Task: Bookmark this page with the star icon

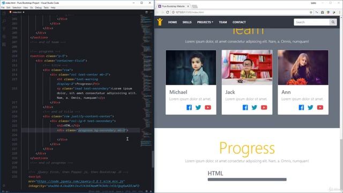Action: (311, 12)
